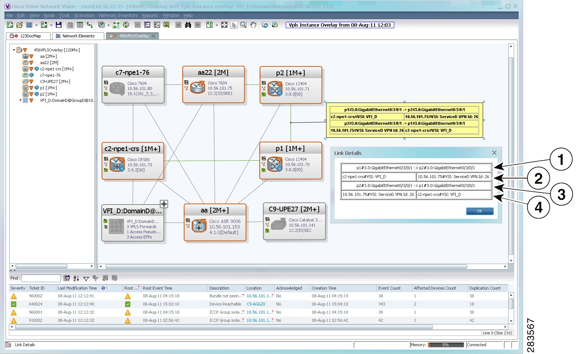The image size is (576, 354).
Task: Click the map vertical scrollbar
Action: pyautogui.click(x=511, y=156)
